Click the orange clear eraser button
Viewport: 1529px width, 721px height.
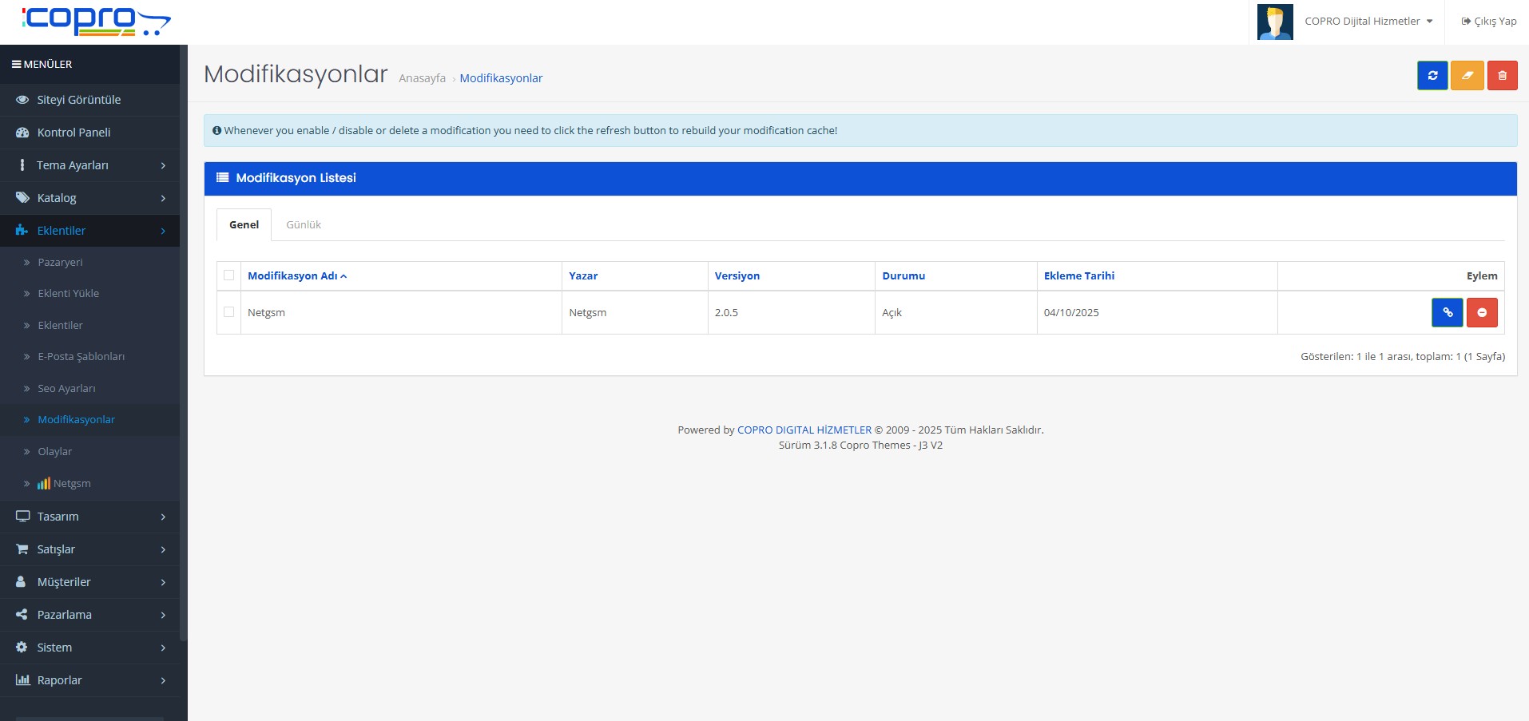point(1467,76)
